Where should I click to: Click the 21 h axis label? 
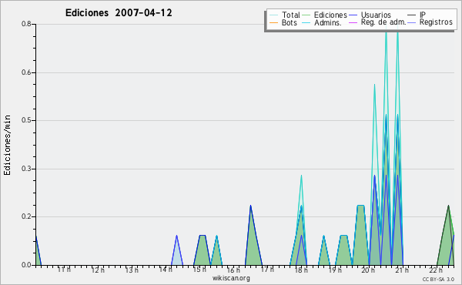[x=402, y=270]
